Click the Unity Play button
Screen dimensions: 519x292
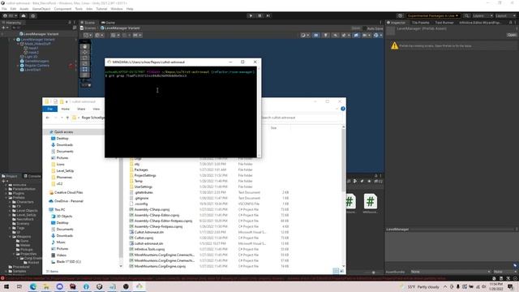pos(251,15)
